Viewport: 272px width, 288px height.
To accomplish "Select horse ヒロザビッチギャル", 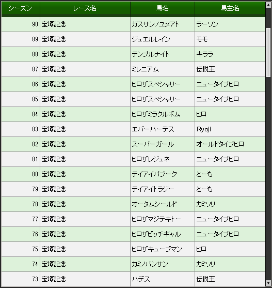I will point(156,234).
